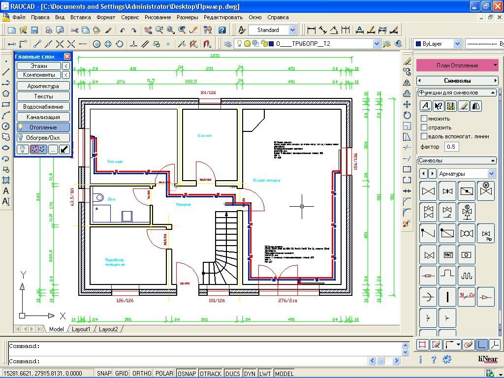Tick 'вдоль вспомогат. линии' checkbox
504x378 pixels.
[424, 136]
